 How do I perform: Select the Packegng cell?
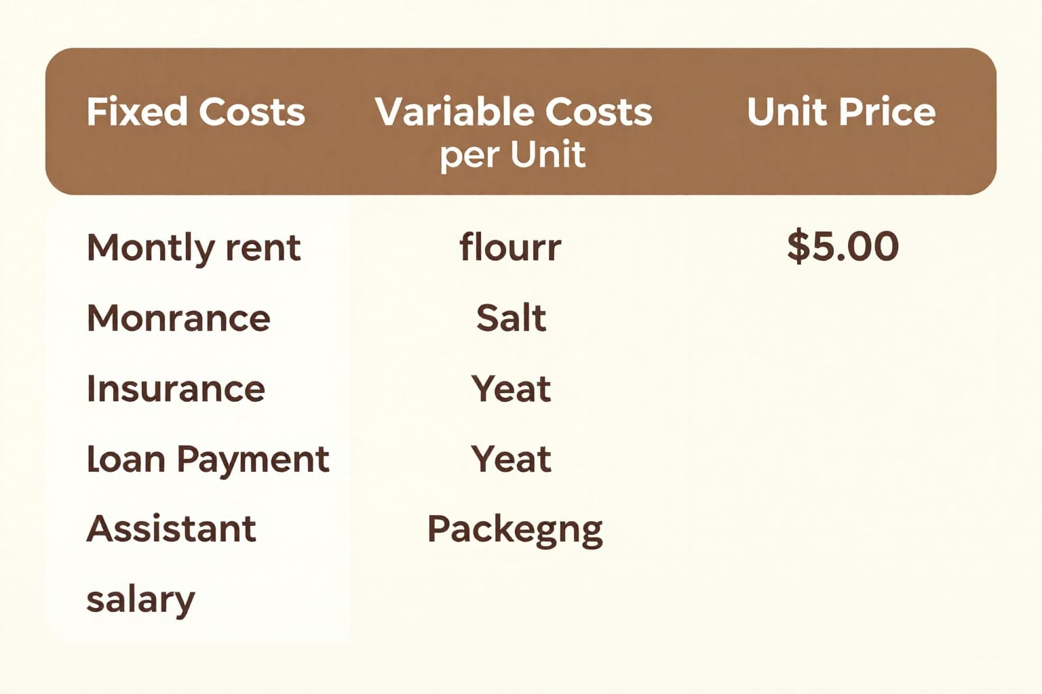point(515,531)
